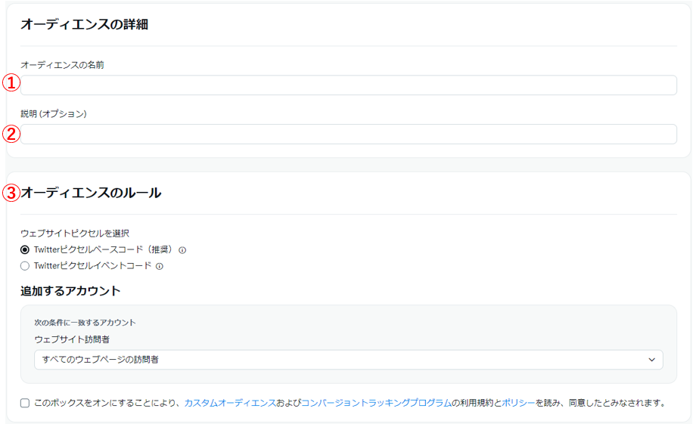Click the chevron arrow of the ウェブサイト訪問者 dropdown
693x424 pixels.
point(651,360)
